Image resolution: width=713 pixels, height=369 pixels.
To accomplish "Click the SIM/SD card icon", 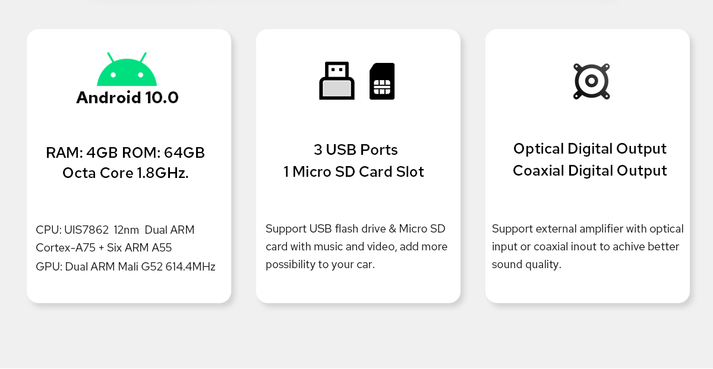I will click(382, 81).
